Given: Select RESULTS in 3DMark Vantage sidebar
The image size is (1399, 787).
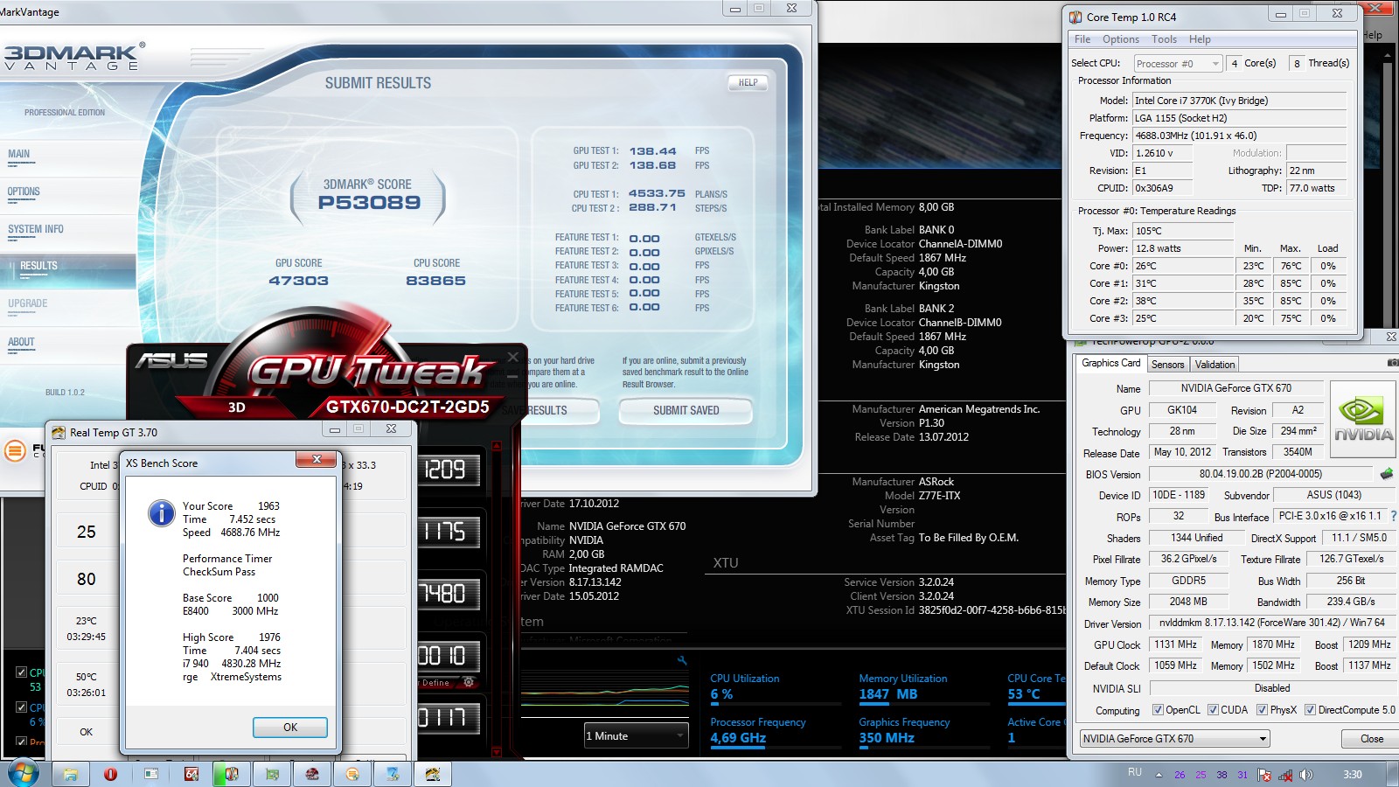Looking at the screenshot, I should [x=38, y=266].
